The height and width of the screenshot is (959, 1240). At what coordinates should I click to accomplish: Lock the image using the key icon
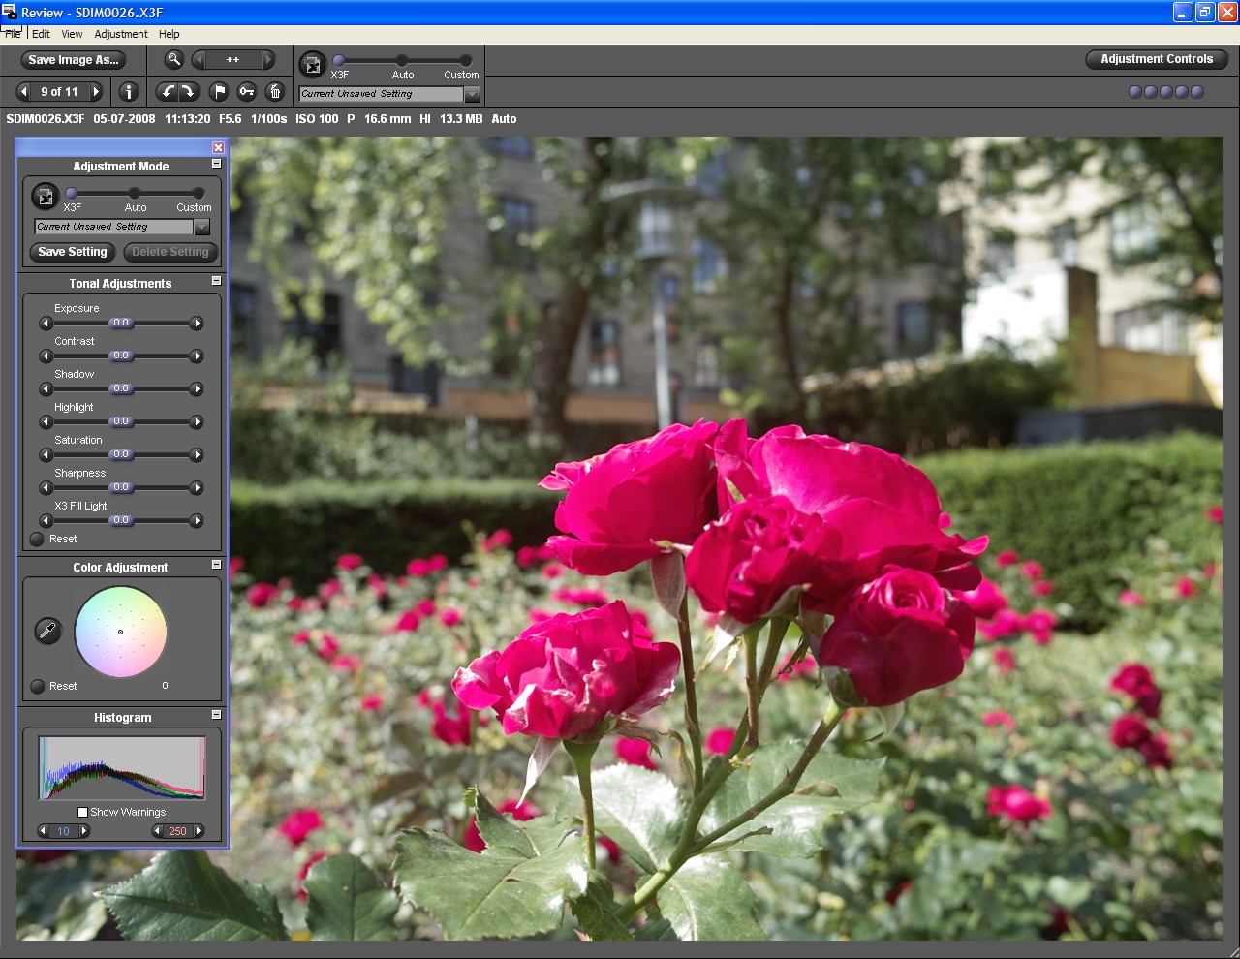click(247, 92)
